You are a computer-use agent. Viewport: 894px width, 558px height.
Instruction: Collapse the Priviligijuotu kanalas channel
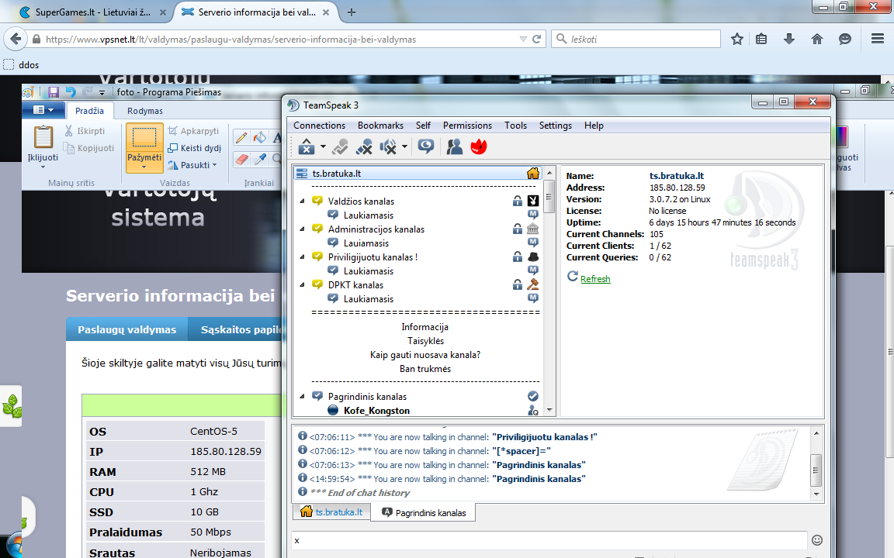point(302,257)
